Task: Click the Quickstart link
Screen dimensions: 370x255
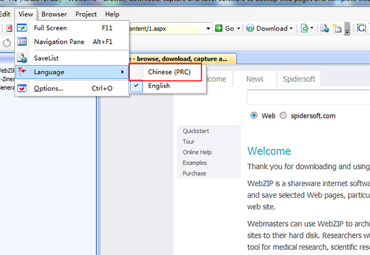Action: pos(197,131)
